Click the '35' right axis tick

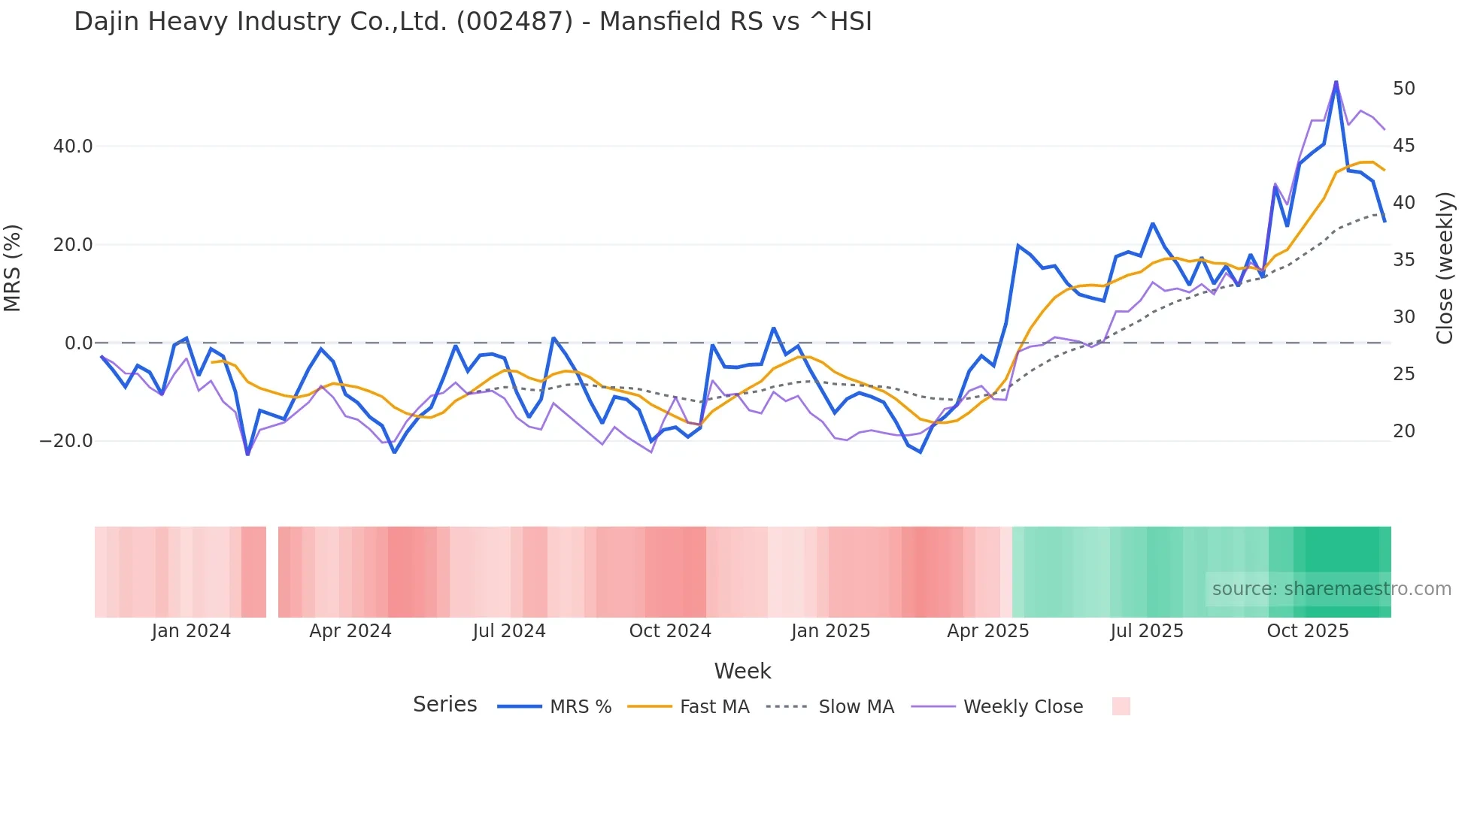point(1404,260)
